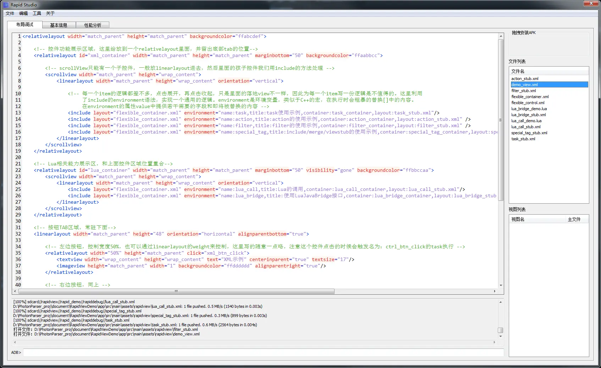Click into the ADB command input field
601x368 pixels.
point(263,352)
